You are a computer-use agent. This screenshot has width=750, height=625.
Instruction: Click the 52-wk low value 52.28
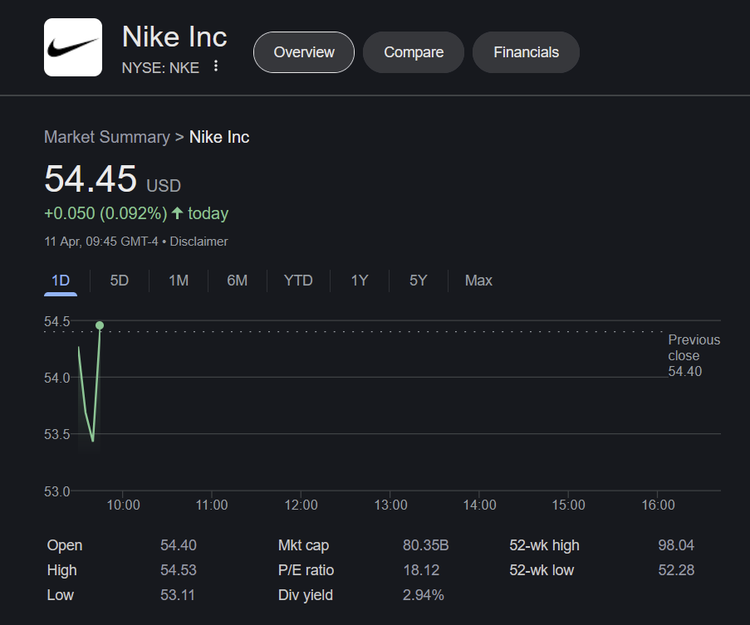click(676, 570)
